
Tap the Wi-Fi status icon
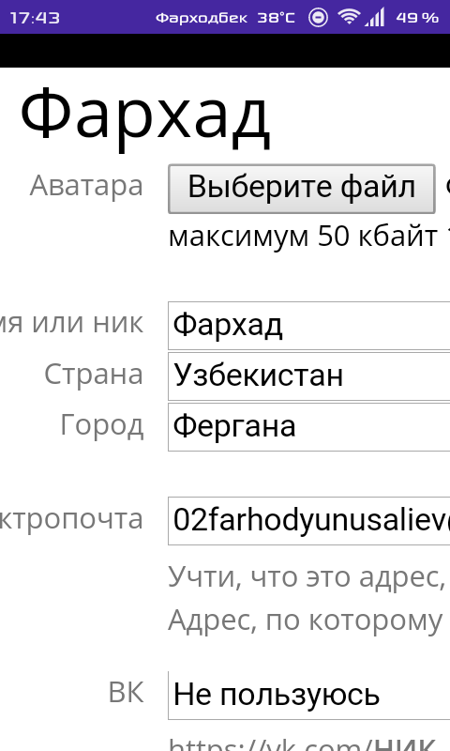coord(349,18)
